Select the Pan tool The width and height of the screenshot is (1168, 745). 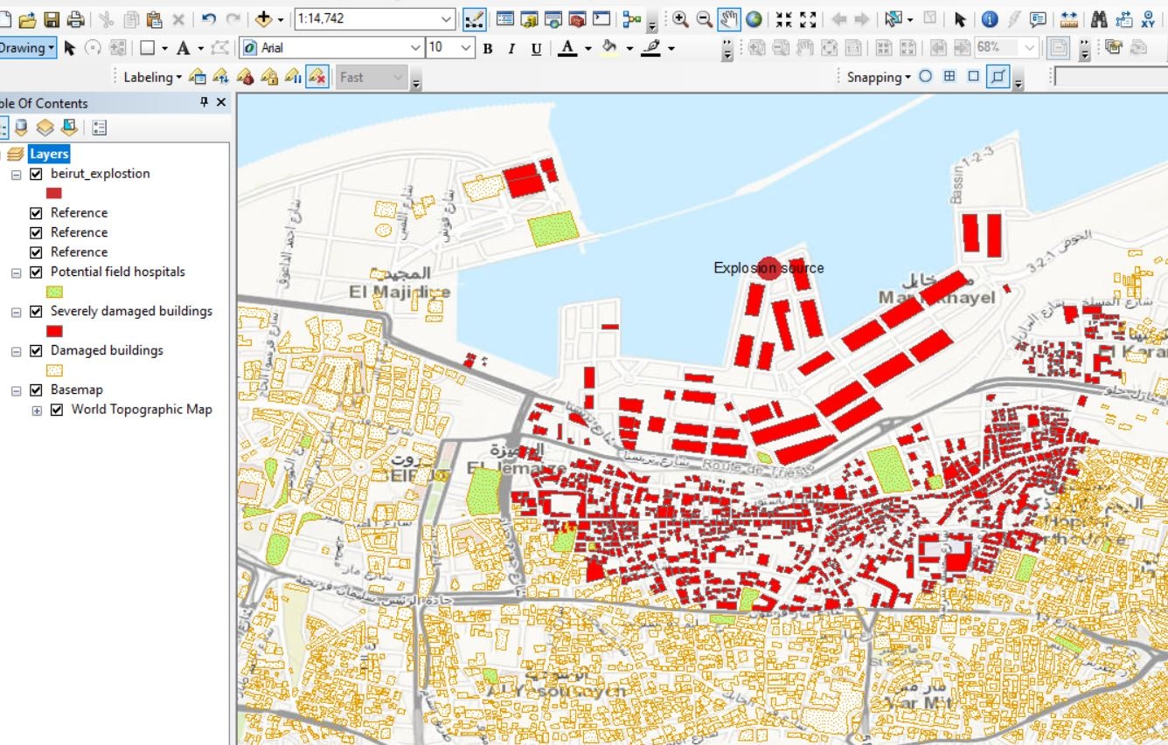pyautogui.click(x=729, y=17)
